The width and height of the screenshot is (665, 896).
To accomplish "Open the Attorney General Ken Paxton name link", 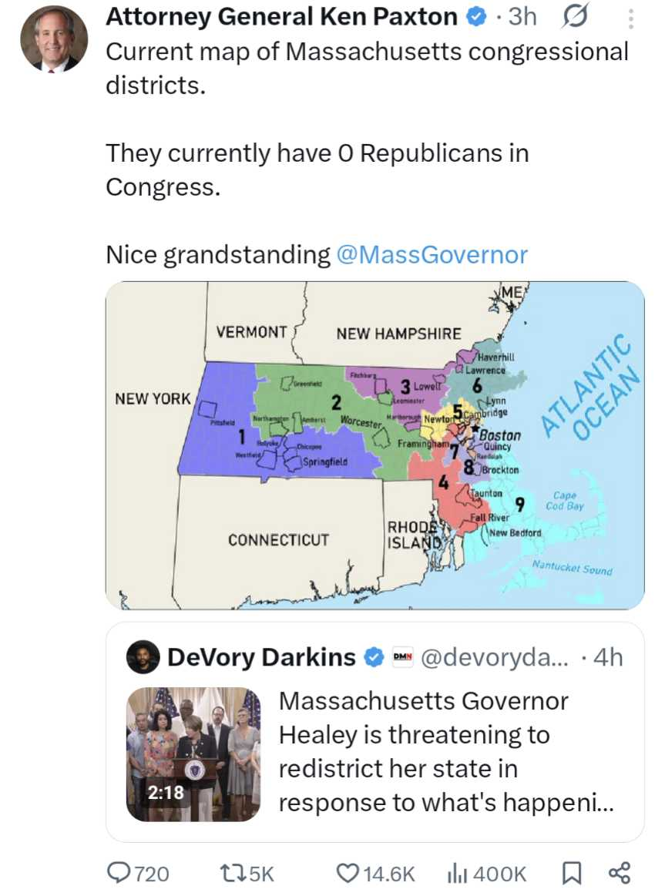I will [x=282, y=17].
